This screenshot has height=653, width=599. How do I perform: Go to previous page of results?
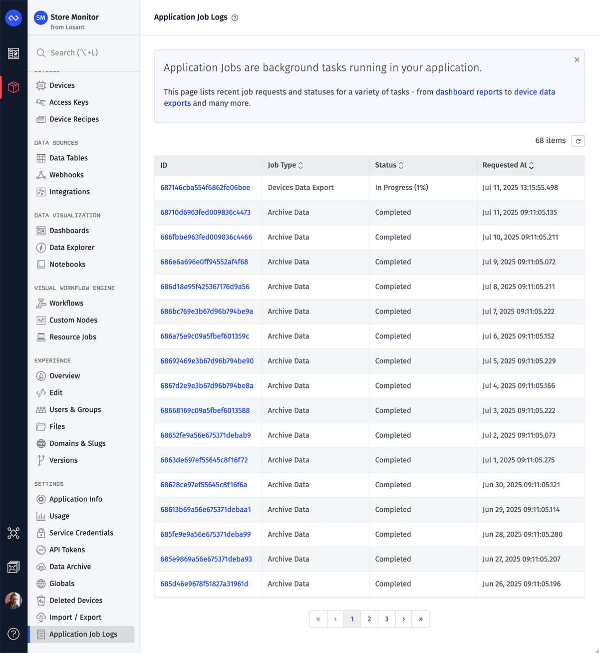pos(335,619)
